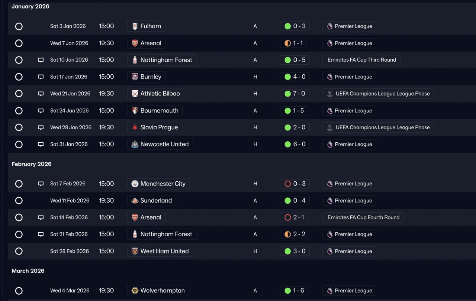Click the Fulham club badge icon
Image resolution: width=476 pixels, height=301 pixels.
click(135, 26)
